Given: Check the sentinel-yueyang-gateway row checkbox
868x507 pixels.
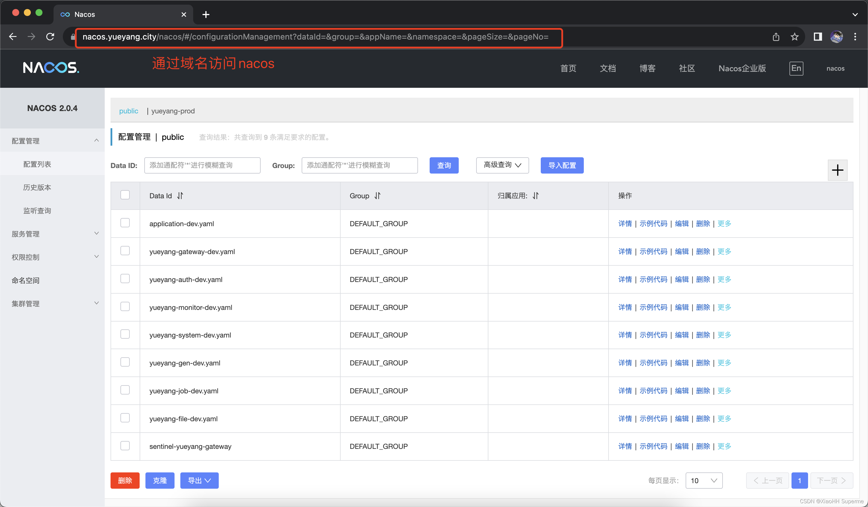Looking at the screenshot, I should pos(125,446).
